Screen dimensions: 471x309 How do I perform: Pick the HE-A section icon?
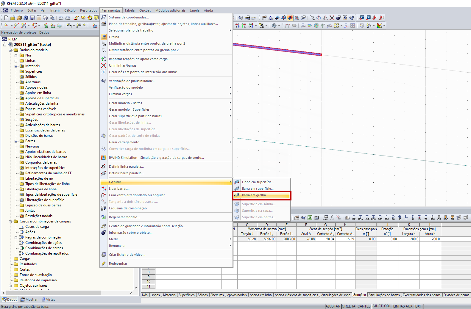361,218
